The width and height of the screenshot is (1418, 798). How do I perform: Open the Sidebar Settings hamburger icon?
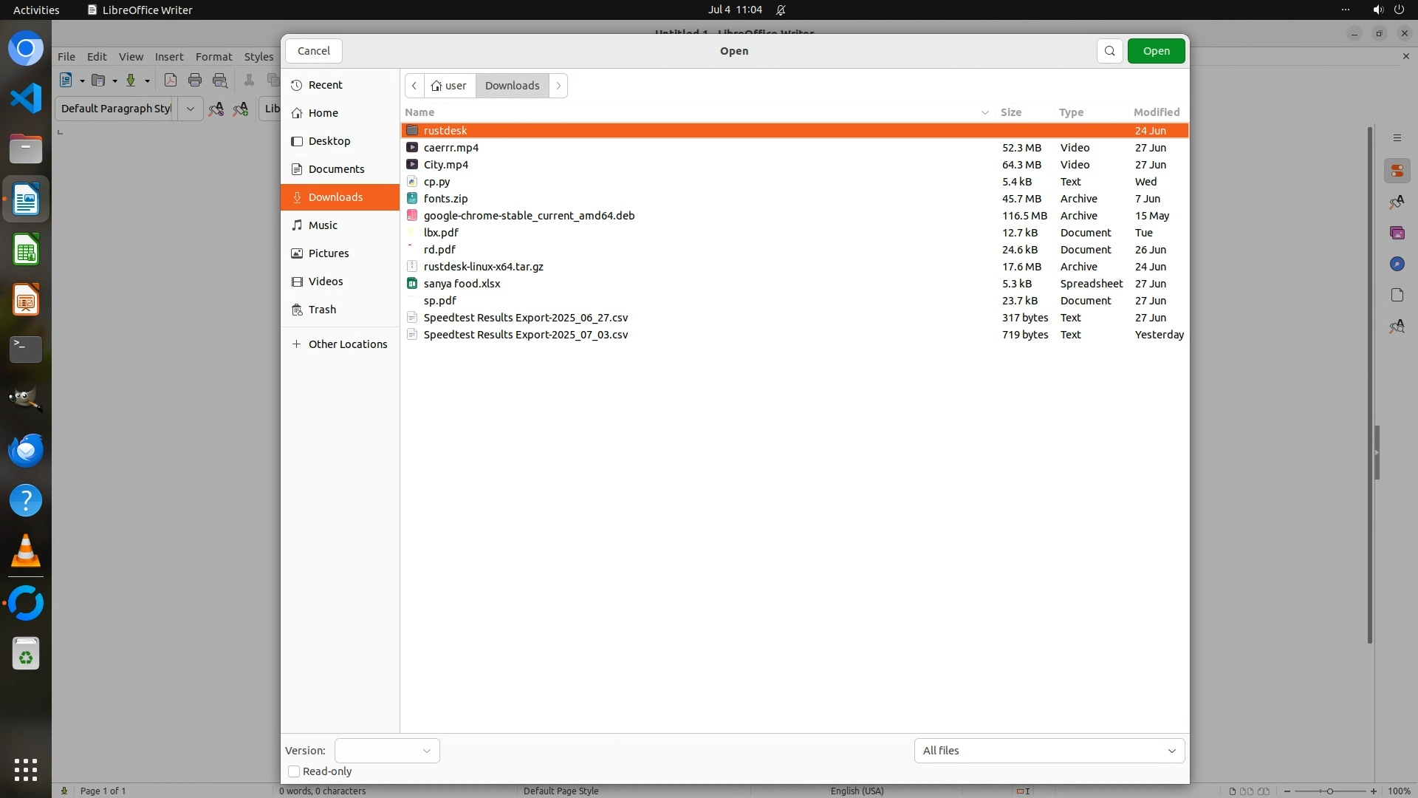pos(1397,138)
